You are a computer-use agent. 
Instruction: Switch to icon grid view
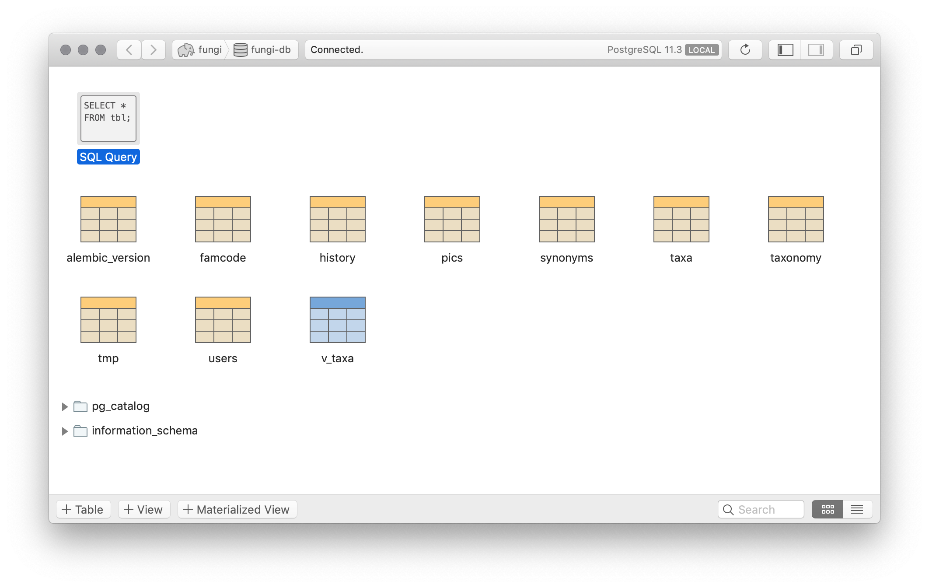(827, 509)
